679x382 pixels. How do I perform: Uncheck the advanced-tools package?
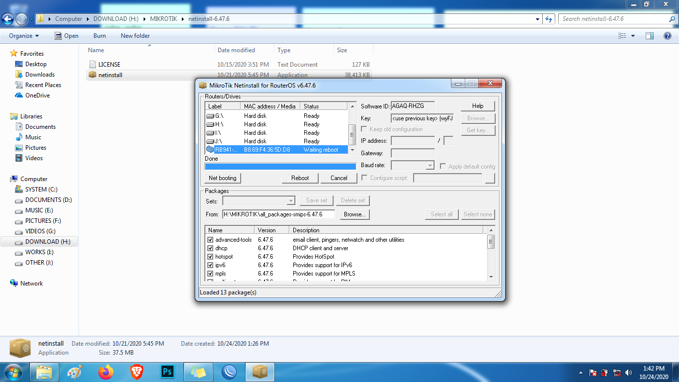pyautogui.click(x=210, y=240)
